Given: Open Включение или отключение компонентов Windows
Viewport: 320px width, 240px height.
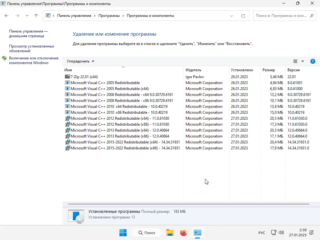Looking at the screenshot, I should 34,60.
